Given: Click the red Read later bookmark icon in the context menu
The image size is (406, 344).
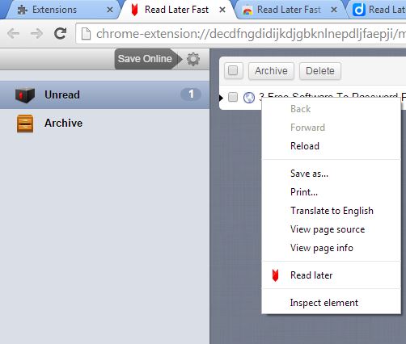Looking at the screenshot, I should [x=275, y=275].
